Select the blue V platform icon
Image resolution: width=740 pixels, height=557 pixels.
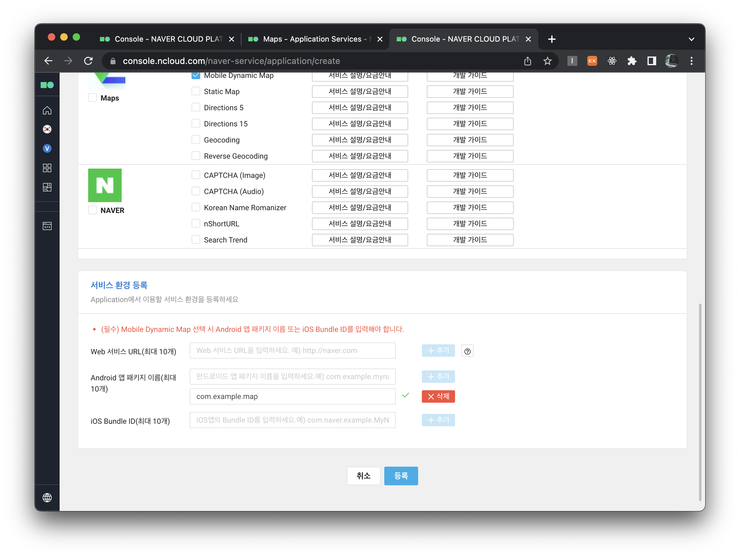click(x=47, y=148)
